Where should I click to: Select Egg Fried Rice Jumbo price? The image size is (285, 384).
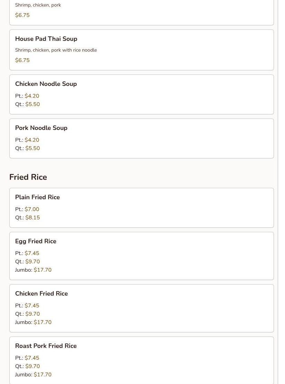tap(43, 270)
